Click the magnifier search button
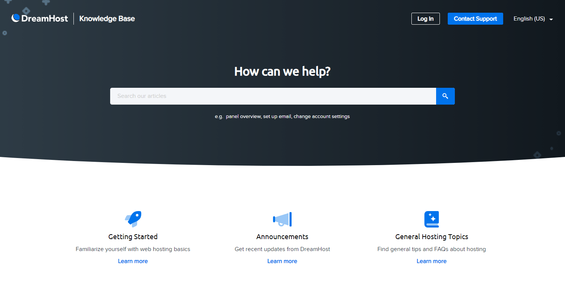Screen dimensions: 565x297 [445, 96]
